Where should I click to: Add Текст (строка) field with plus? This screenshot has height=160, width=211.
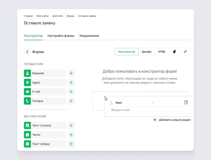[71, 125]
